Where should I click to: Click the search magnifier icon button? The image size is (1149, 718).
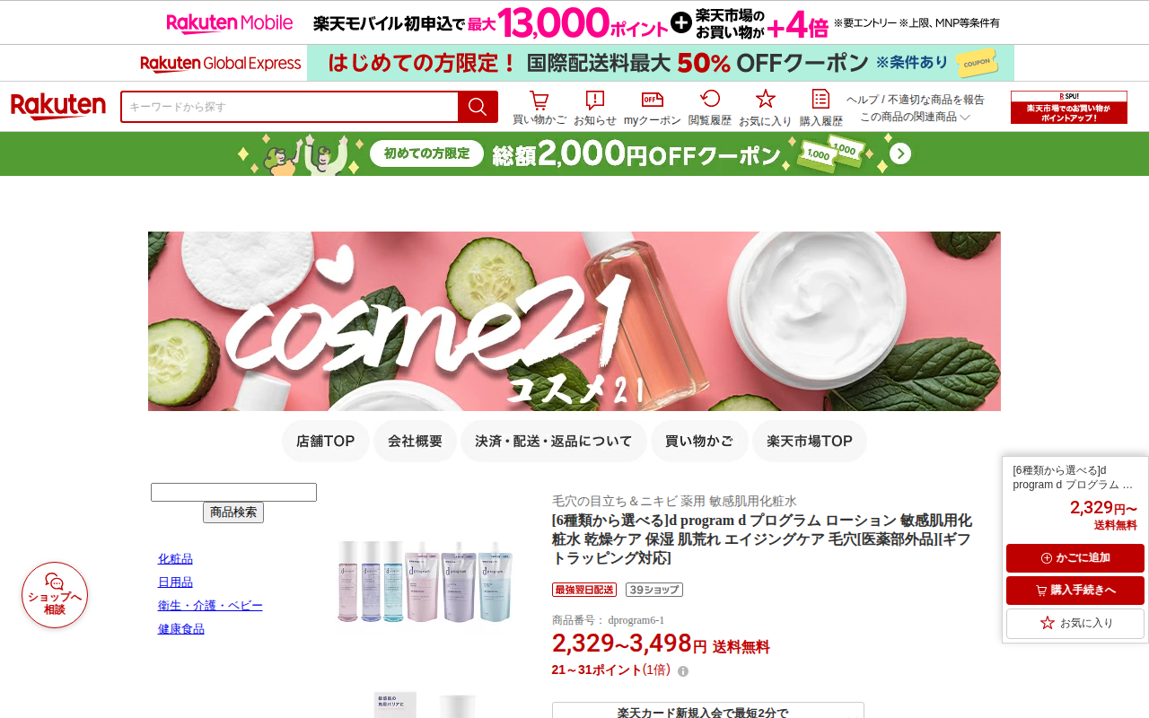478,107
